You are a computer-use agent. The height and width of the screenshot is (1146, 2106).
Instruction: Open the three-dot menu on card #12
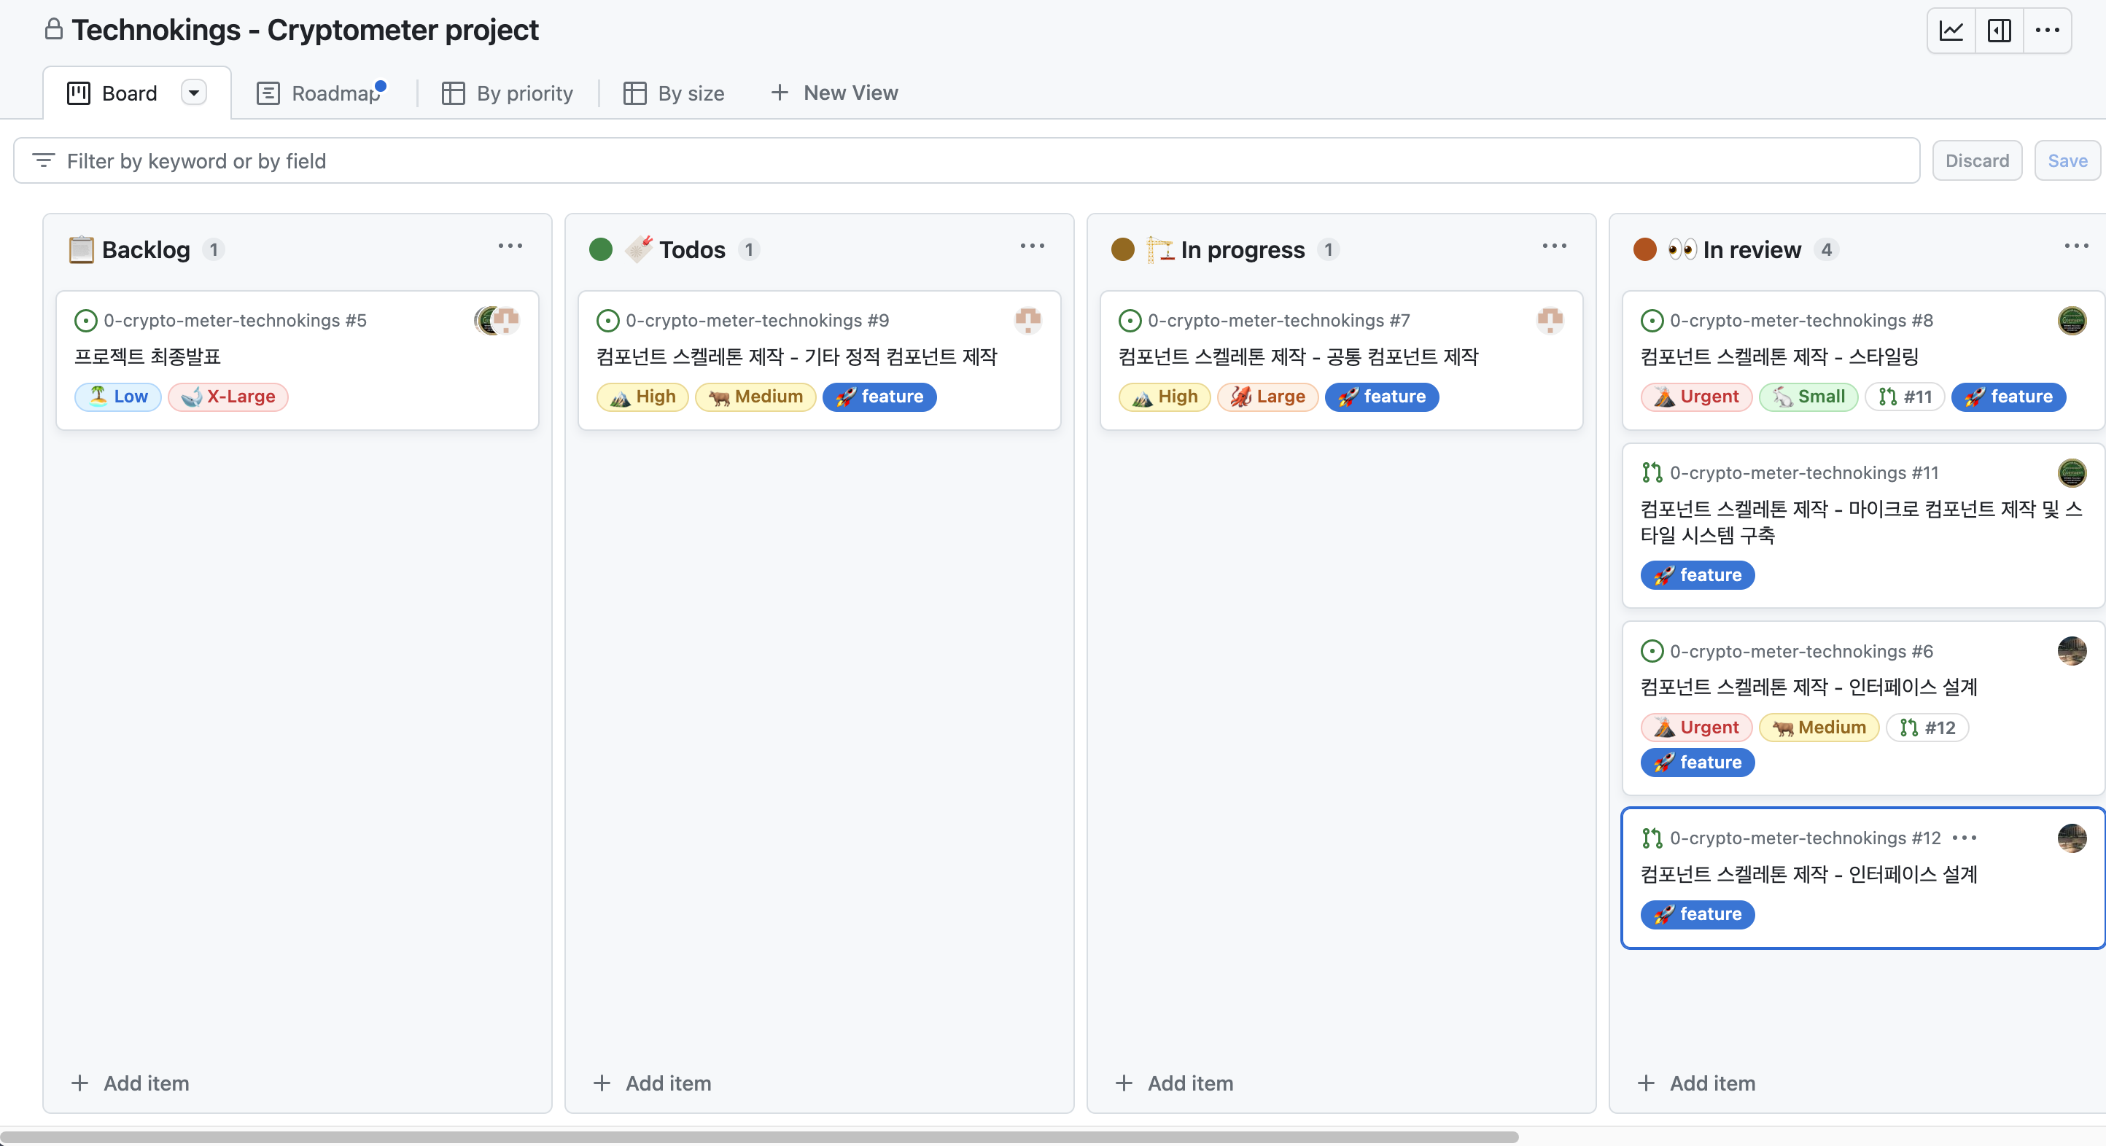1964,838
